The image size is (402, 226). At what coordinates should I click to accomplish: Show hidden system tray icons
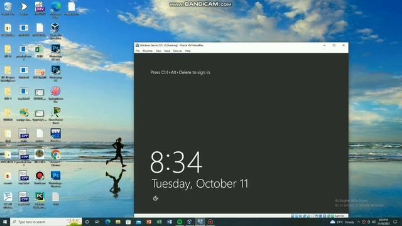pos(359,222)
